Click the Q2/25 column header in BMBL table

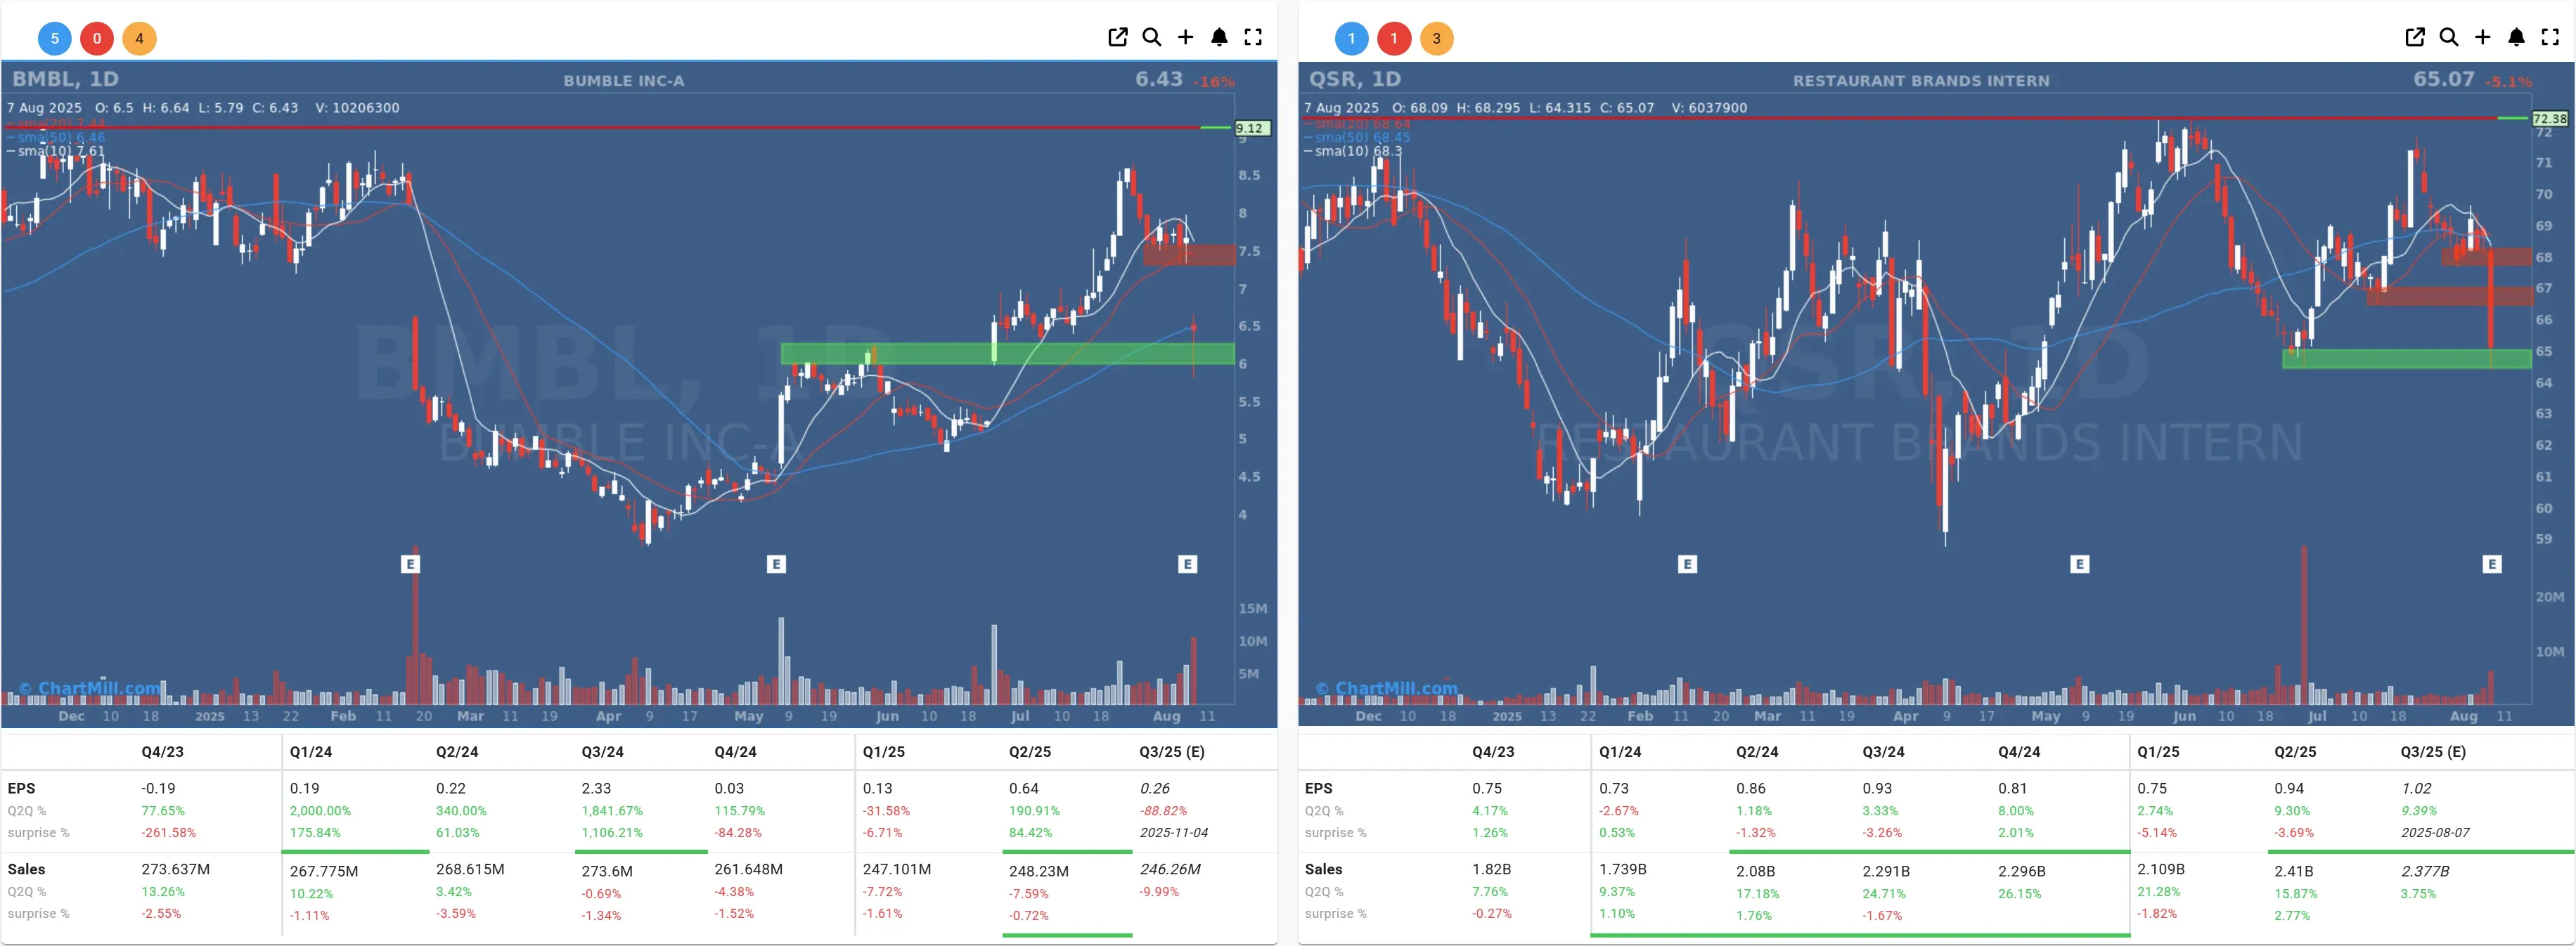pyautogui.click(x=1030, y=752)
